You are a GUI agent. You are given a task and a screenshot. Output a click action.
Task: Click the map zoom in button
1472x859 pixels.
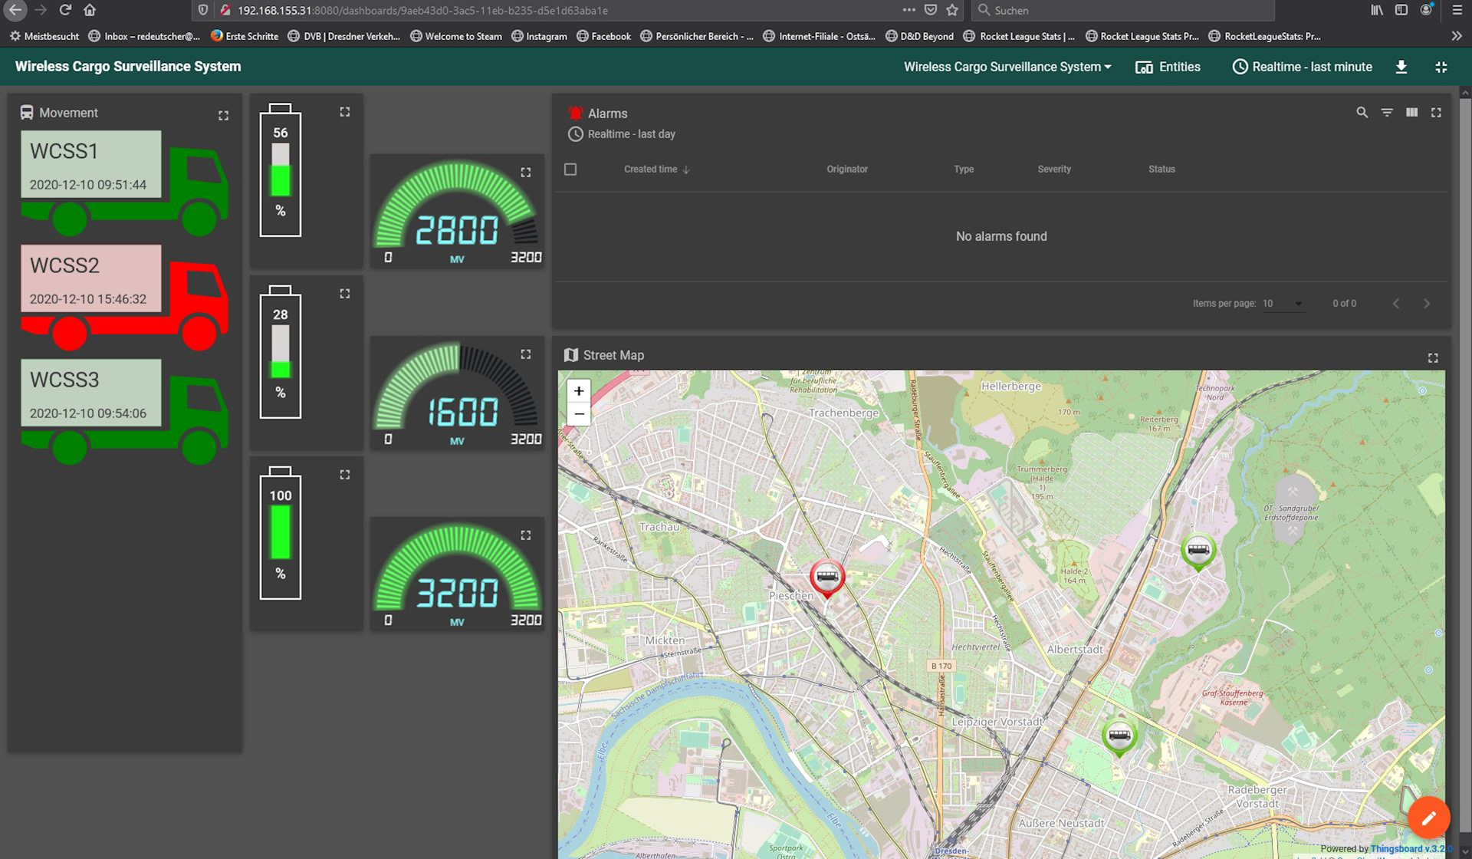pos(579,391)
